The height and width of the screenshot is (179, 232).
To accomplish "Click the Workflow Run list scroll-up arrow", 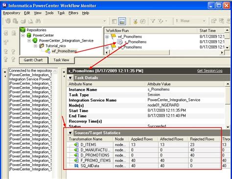I will coord(227,30).
